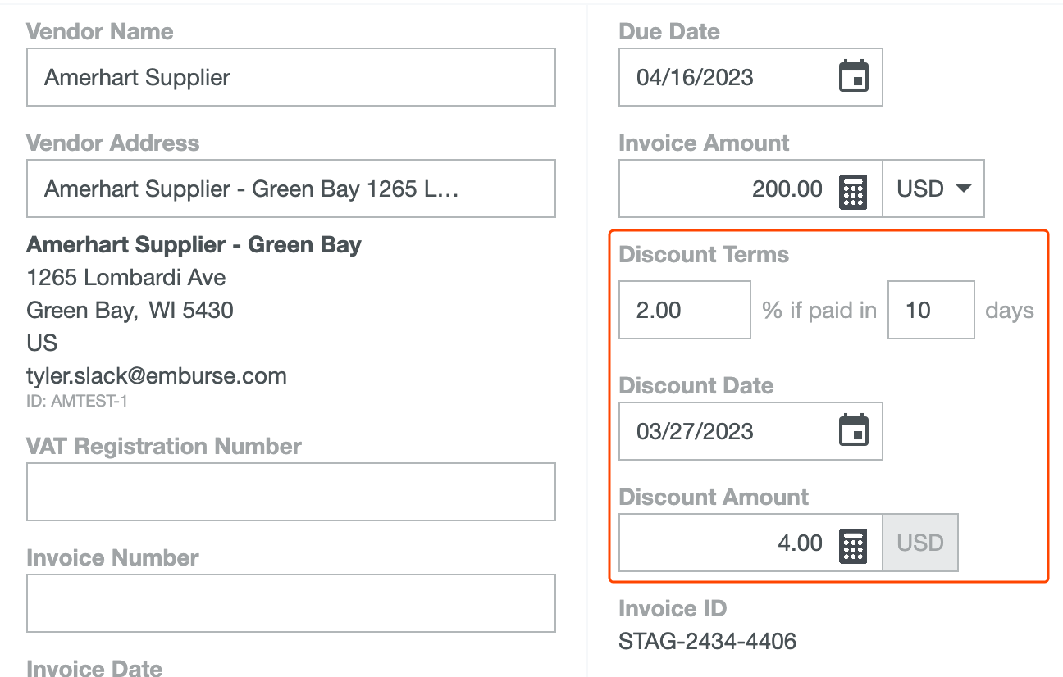Click the vendor ID AMTEST-1 text
The width and height of the screenshot is (1063, 677).
point(77,402)
